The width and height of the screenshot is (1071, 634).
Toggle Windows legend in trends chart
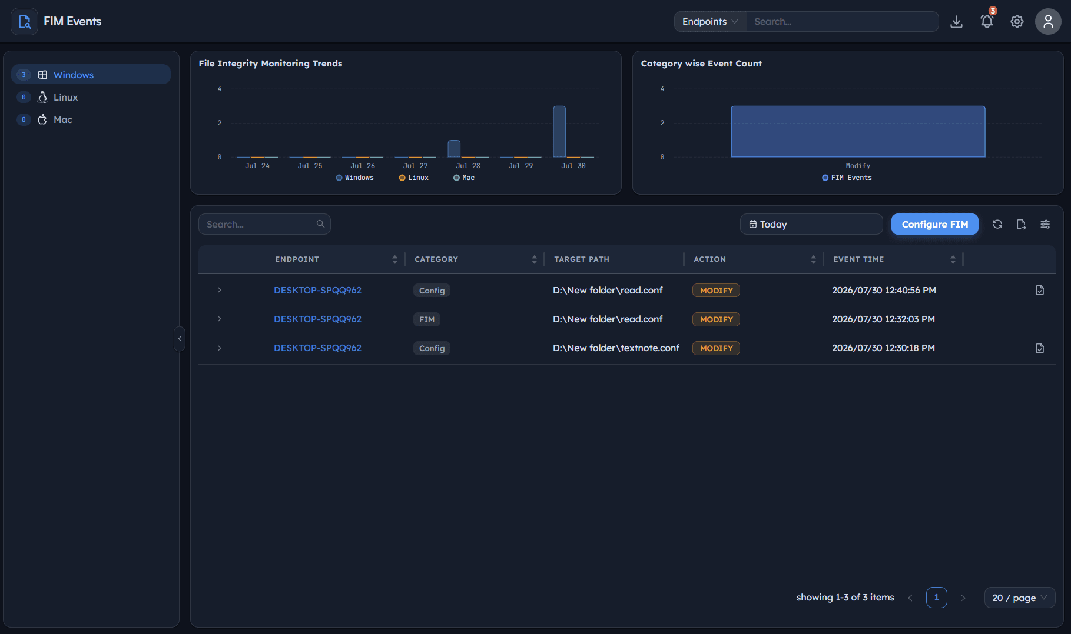click(x=355, y=178)
